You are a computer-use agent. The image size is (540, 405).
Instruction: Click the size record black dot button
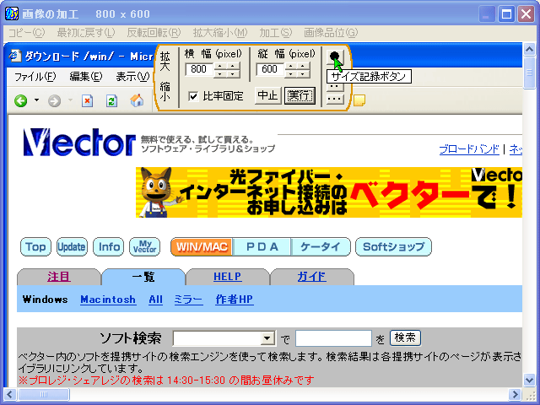(x=334, y=57)
